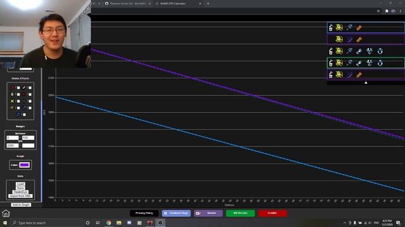The height and width of the screenshot is (227, 405).
Task: Tick the checkbox beside the dark squiggle status icon
Action: coord(30,101)
